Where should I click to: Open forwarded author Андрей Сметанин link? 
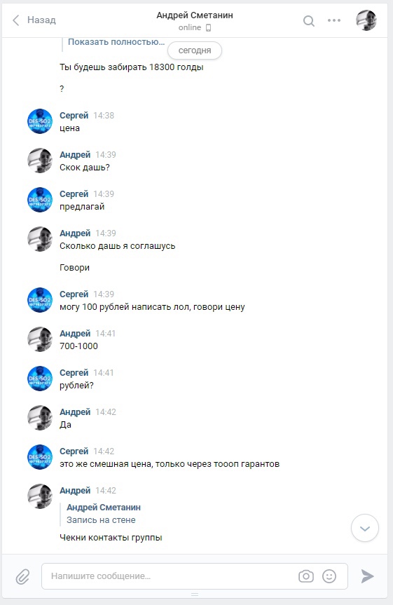tap(104, 507)
